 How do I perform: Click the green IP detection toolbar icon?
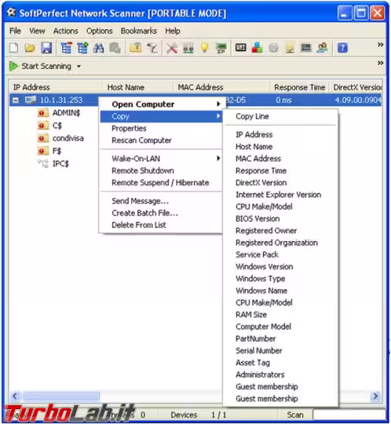coord(221,48)
